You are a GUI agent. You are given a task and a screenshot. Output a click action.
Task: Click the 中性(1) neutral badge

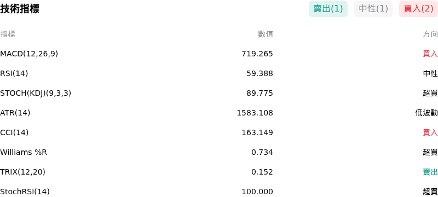coord(373,9)
